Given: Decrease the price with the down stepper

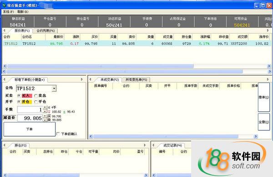Looking at the screenshot, I should tap(45, 120).
